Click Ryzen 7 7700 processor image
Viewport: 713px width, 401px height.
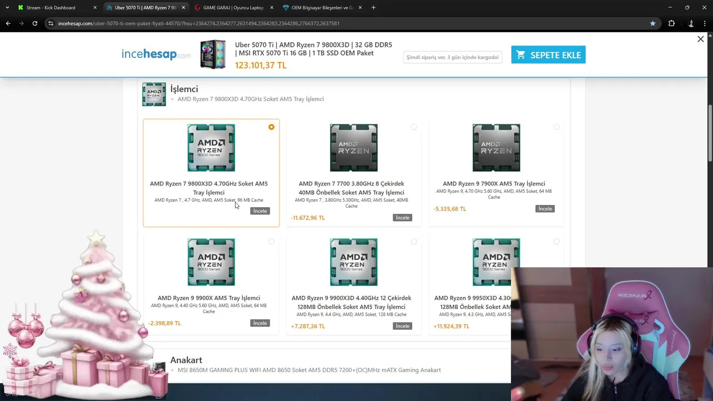click(x=354, y=148)
